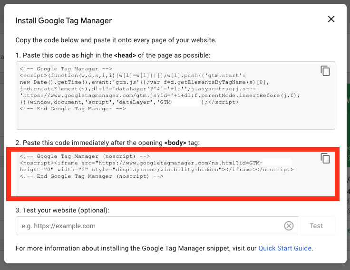
Task: Click the Test button
Action: (x=316, y=226)
